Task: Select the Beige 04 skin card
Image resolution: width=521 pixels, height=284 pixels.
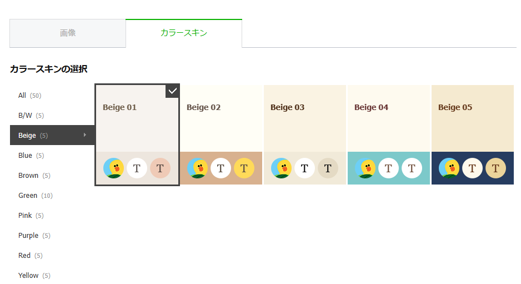Action: click(x=389, y=134)
